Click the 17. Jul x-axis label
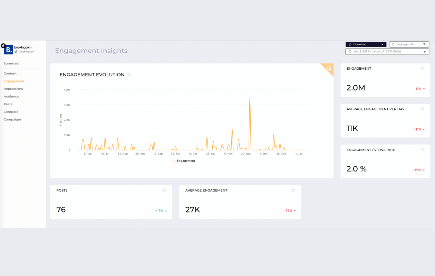This screenshot has width=435, height=276. pos(88,154)
